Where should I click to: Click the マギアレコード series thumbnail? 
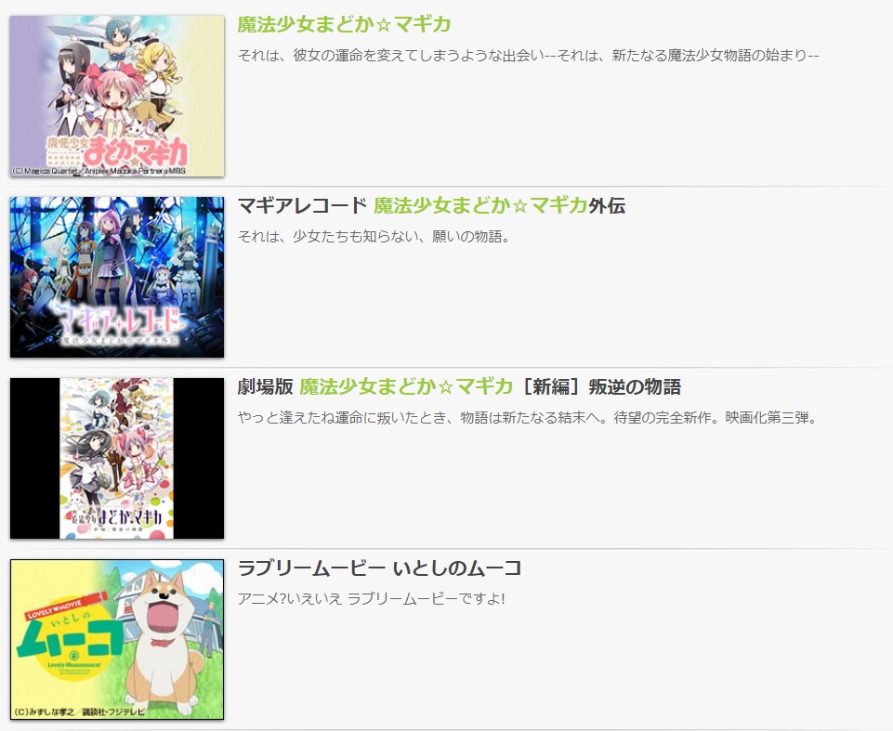tap(117, 277)
